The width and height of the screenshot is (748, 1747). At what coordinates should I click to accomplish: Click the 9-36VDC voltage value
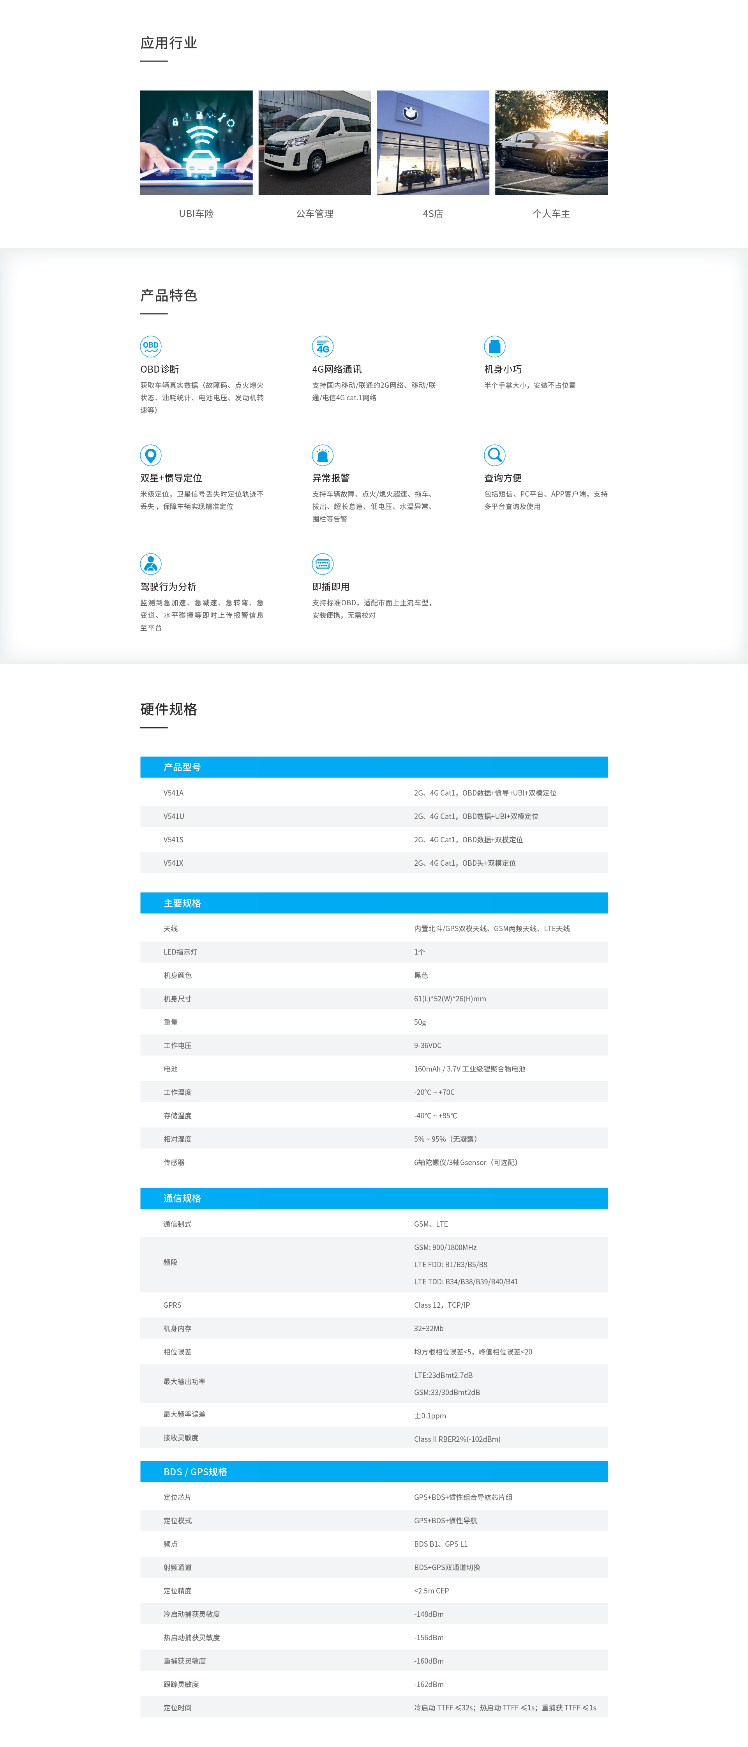(x=427, y=1046)
